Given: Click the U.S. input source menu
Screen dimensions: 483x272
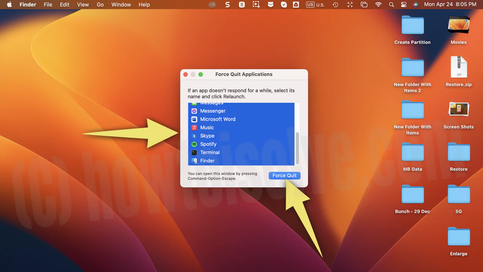Looking at the screenshot, I should [x=315, y=5].
